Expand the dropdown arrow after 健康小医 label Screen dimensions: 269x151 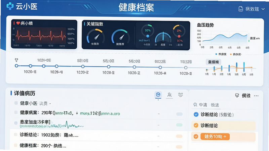point(50,104)
